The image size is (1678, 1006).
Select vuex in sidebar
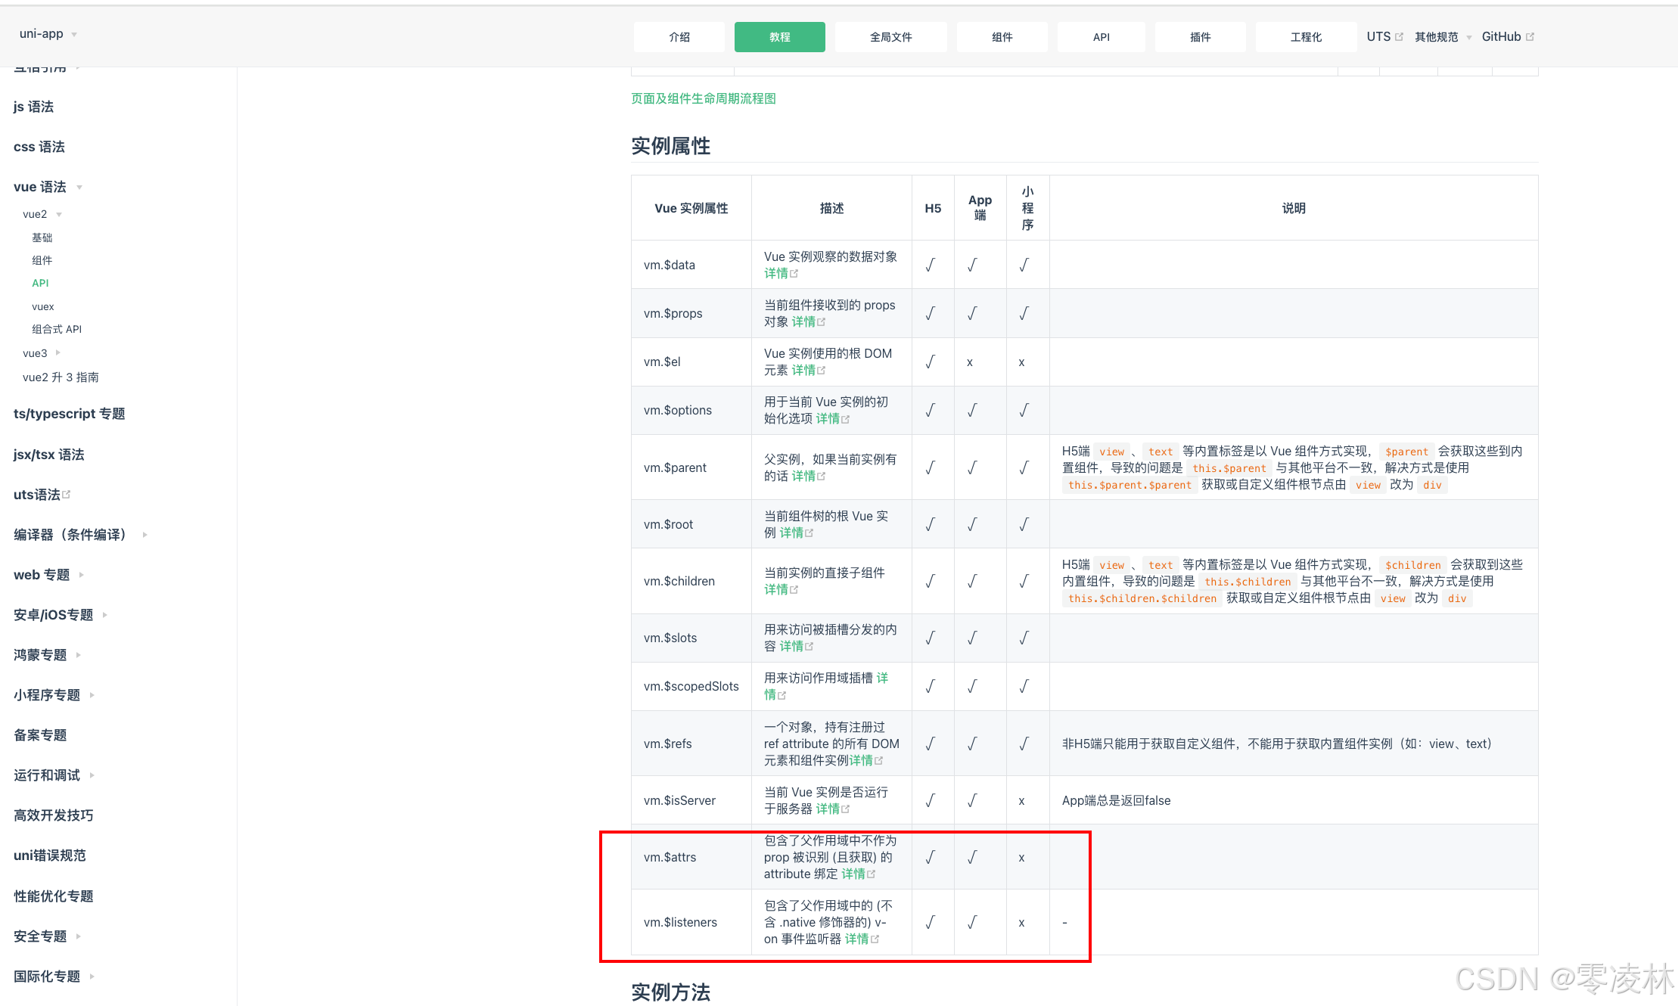pos(43,306)
